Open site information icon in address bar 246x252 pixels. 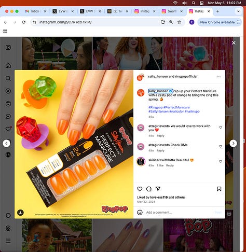(35, 22)
